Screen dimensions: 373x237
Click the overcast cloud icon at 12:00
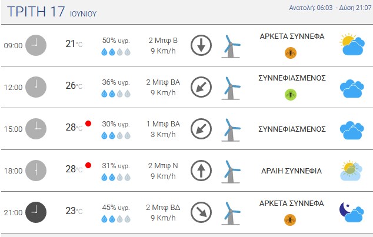tap(352, 89)
